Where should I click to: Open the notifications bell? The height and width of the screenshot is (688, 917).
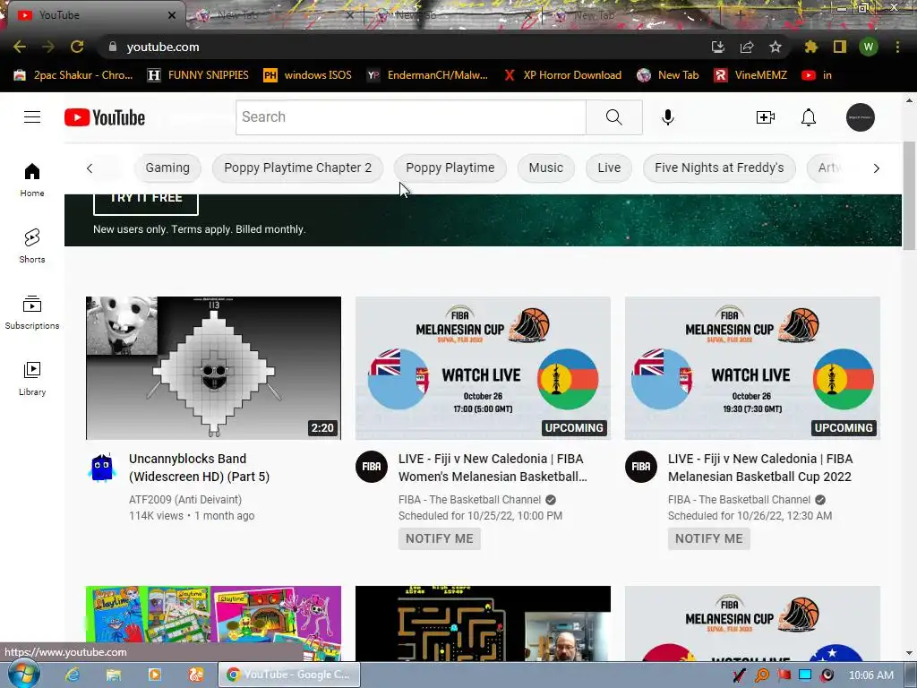click(x=809, y=117)
